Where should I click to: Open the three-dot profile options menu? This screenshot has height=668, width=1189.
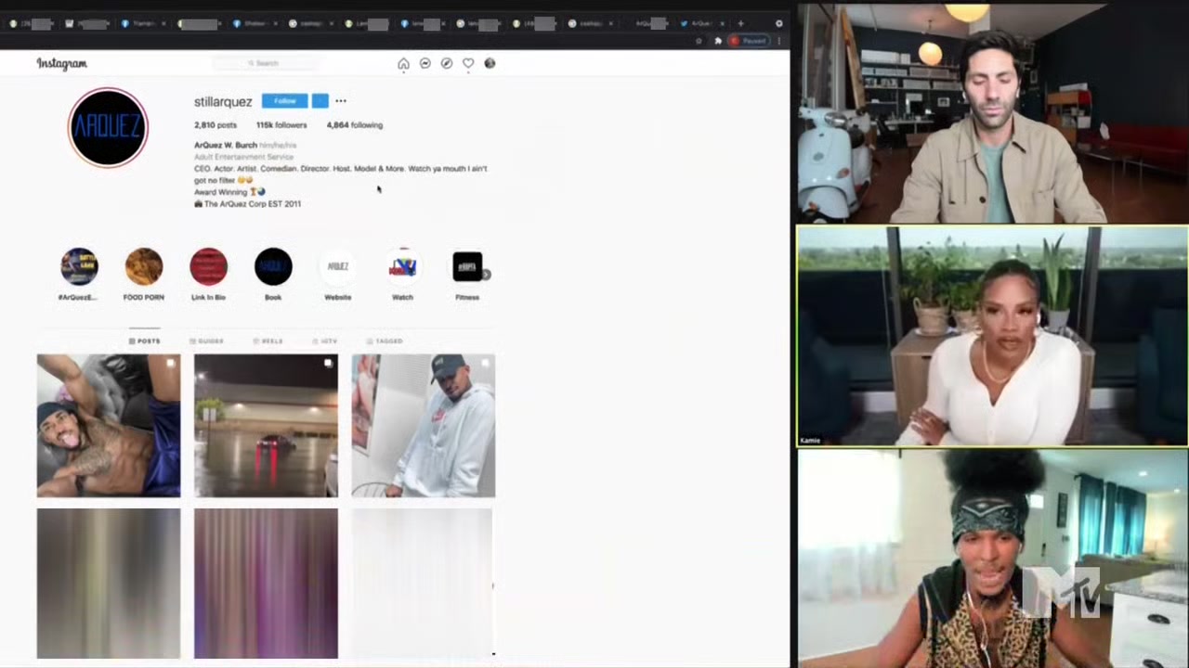click(x=341, y=101)
